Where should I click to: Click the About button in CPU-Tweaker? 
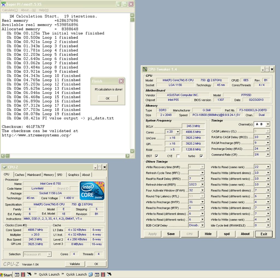point(245,234)
